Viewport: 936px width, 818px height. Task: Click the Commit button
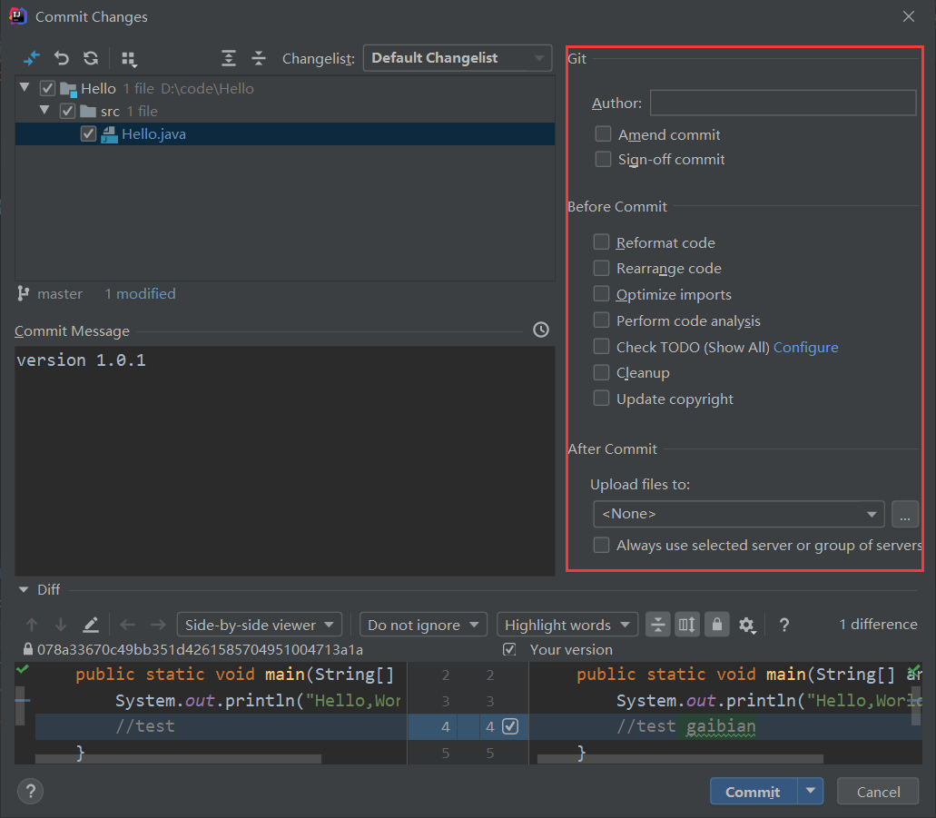753,791
